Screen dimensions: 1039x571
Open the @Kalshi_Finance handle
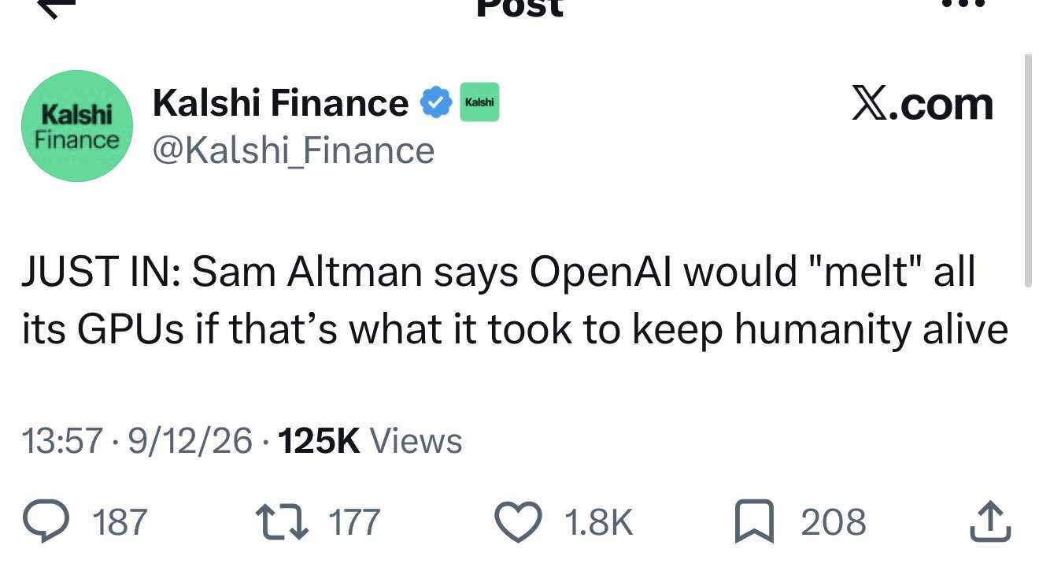pyautogui.click(x=294, y=150)
